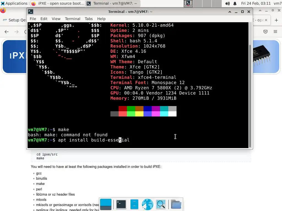Open the Help menu in Terminal
Viewport: 282px width, 211px height.
[101, 19]
